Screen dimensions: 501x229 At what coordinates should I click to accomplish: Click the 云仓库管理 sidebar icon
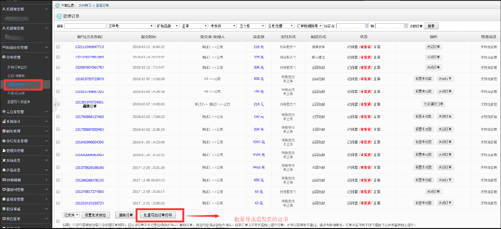click(x=4, y=112)
